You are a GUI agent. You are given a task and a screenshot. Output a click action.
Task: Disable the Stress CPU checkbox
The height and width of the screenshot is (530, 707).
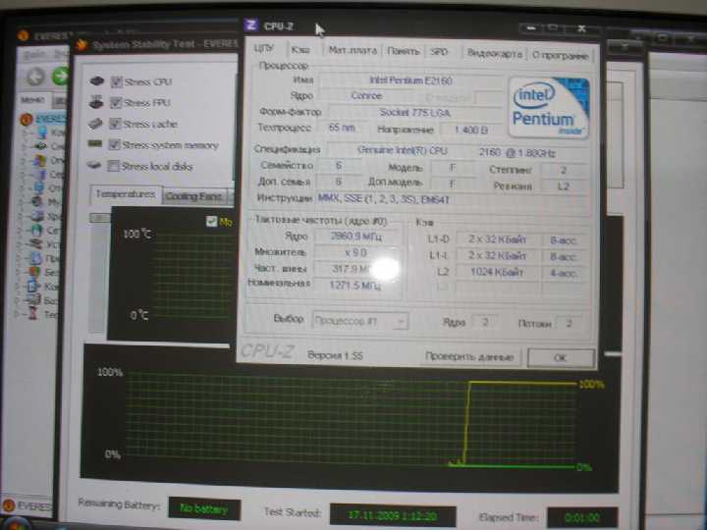coord(116,81)
